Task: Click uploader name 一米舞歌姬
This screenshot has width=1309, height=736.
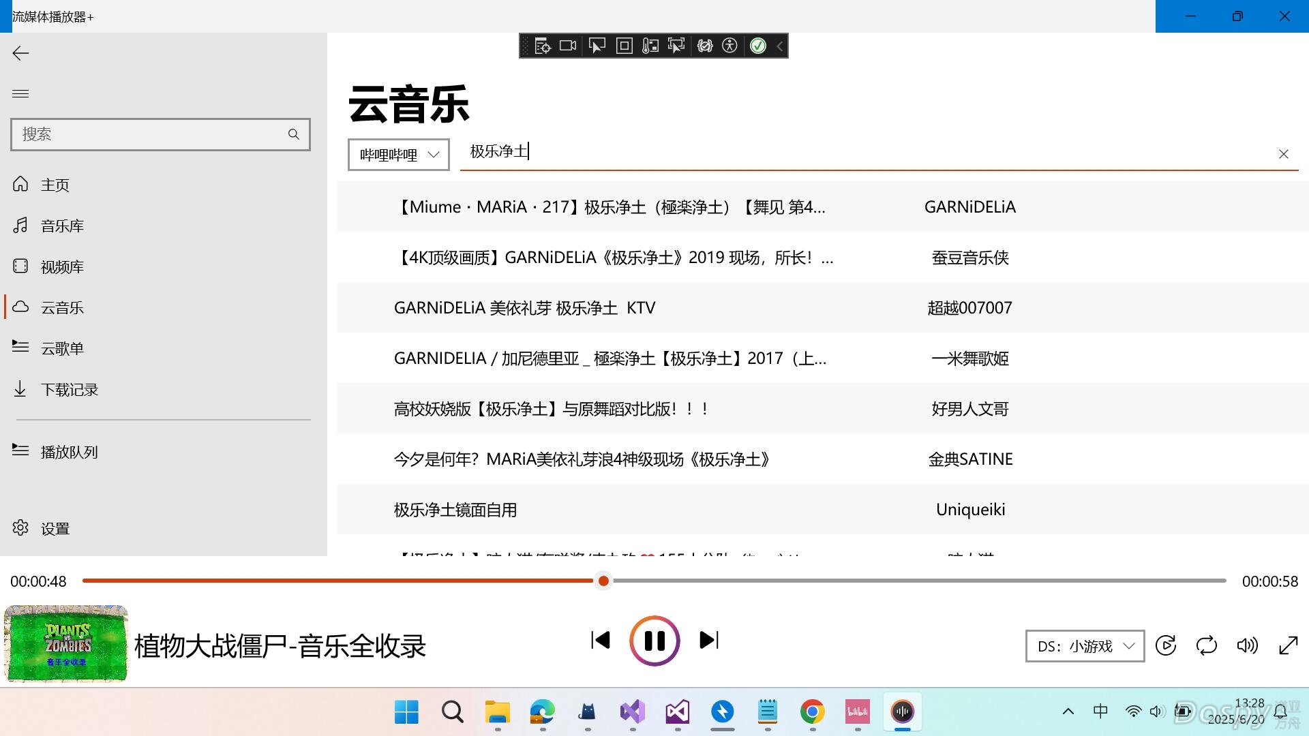Action: (970, 358)
